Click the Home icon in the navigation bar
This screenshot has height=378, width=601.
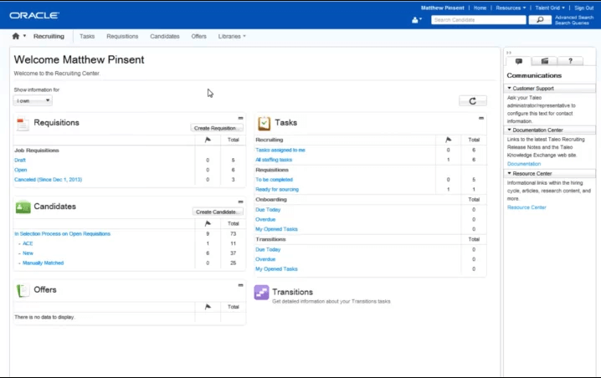(16, 37)
